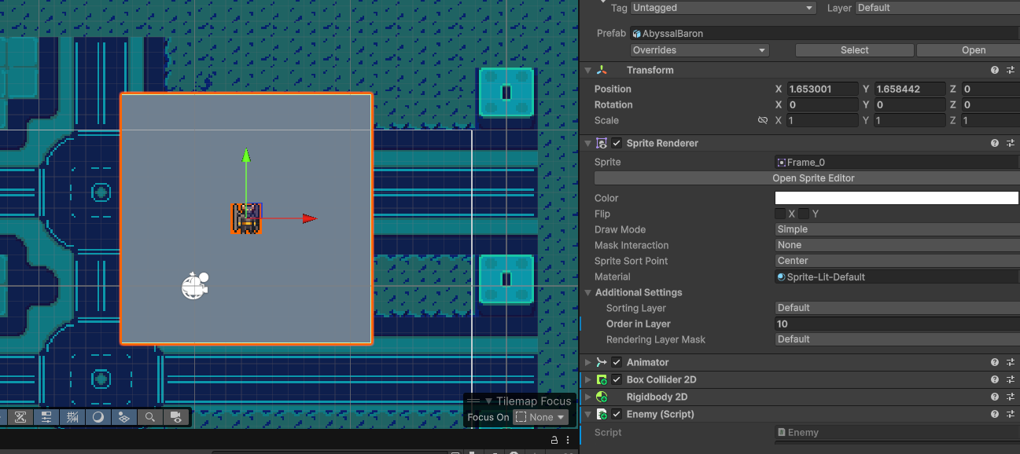Click the scene grid snapping overlay icon
Image resolution: width=1020 pixels, height=454 pixels.
pos(72,417)
